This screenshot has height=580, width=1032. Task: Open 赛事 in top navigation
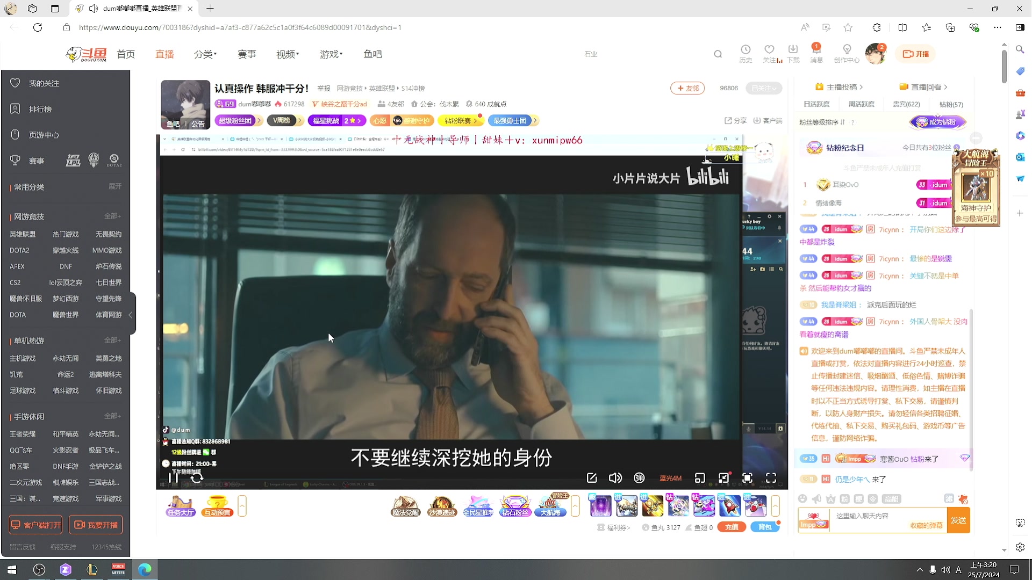[x=247, y=54]
